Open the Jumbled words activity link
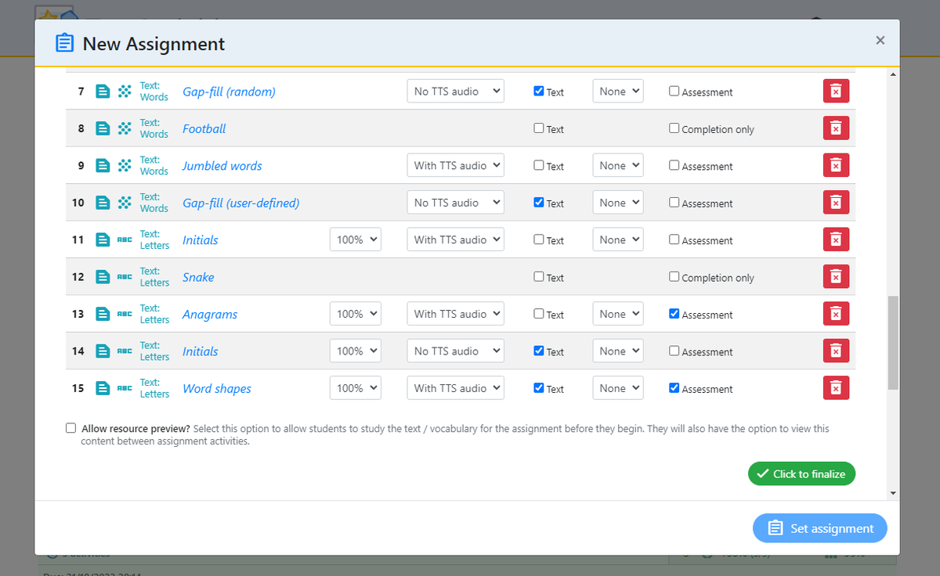Screen dimensions: 940x576 coord(222,166)
